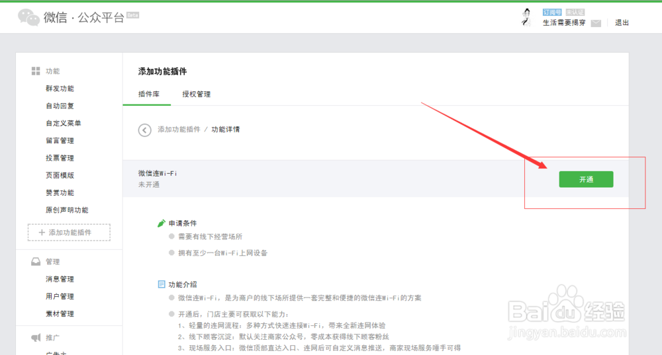Viewport: 662px width, 355px height.
Task: Click the 推广 section header label
Action: tap(53, 338)
